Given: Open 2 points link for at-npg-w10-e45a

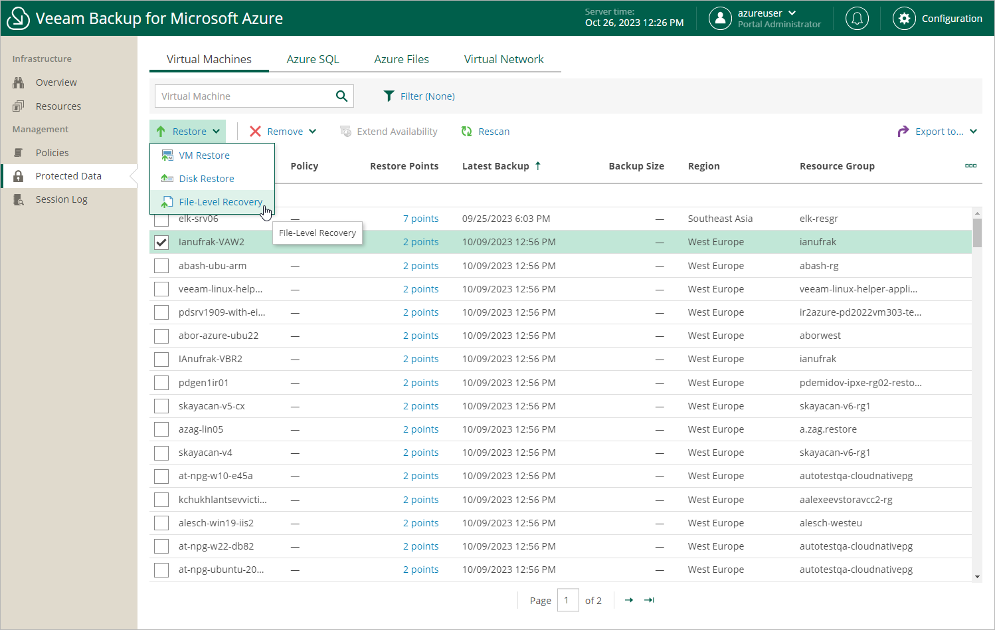Looking at the screenshot, I should pyautogui.click(x=420, y=476).
